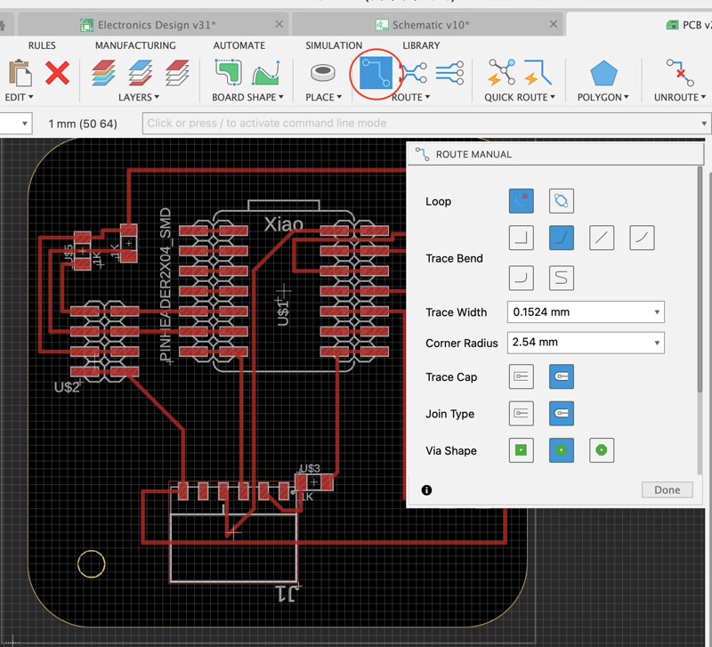The height and width of the screenshot is (647, 712).
Task: Click the red Delete X icon
Action: [57, 73]
